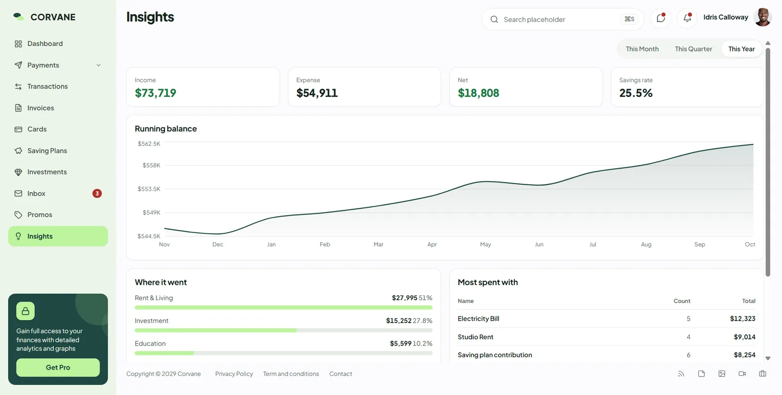Click the Education progress bar
Image resolution: width=782 pixels, height=395 pixels.
point(283,353)
